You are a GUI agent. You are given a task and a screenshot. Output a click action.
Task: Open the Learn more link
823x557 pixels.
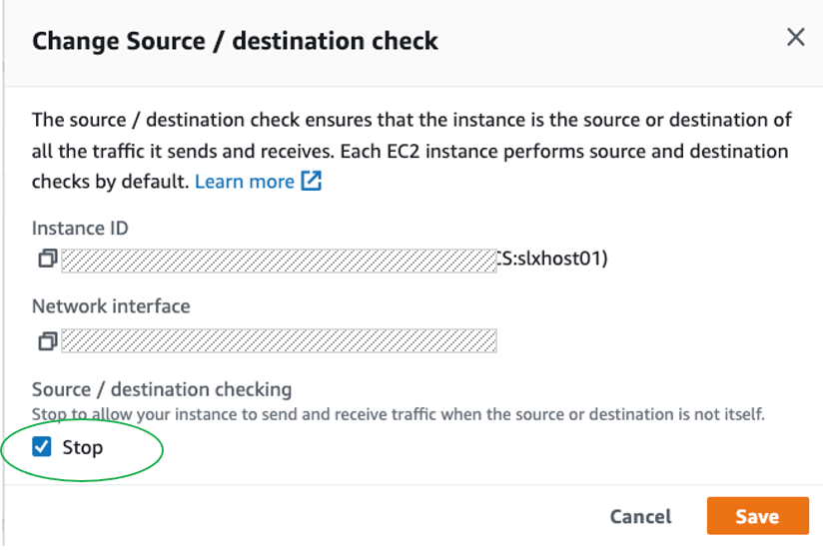[x=245, y=182]
